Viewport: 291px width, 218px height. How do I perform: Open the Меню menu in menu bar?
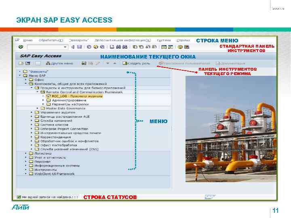pos(28,40)
